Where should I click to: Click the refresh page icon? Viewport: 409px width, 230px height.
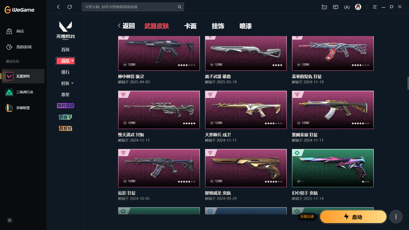pos(70,7)
